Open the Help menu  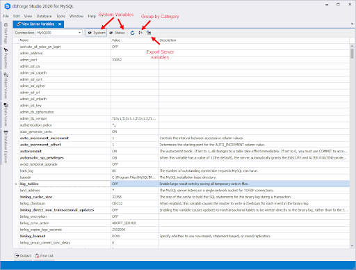tap(92, 16)
